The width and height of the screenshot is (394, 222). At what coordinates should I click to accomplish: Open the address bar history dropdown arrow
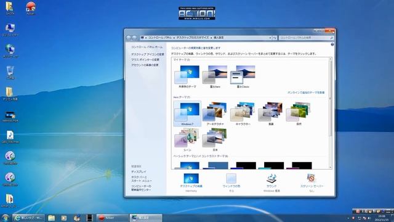[x=270, y=38]
